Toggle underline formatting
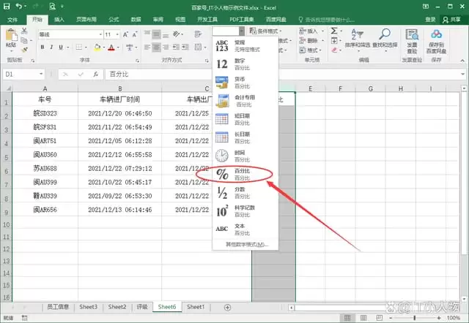 point(61,47)
